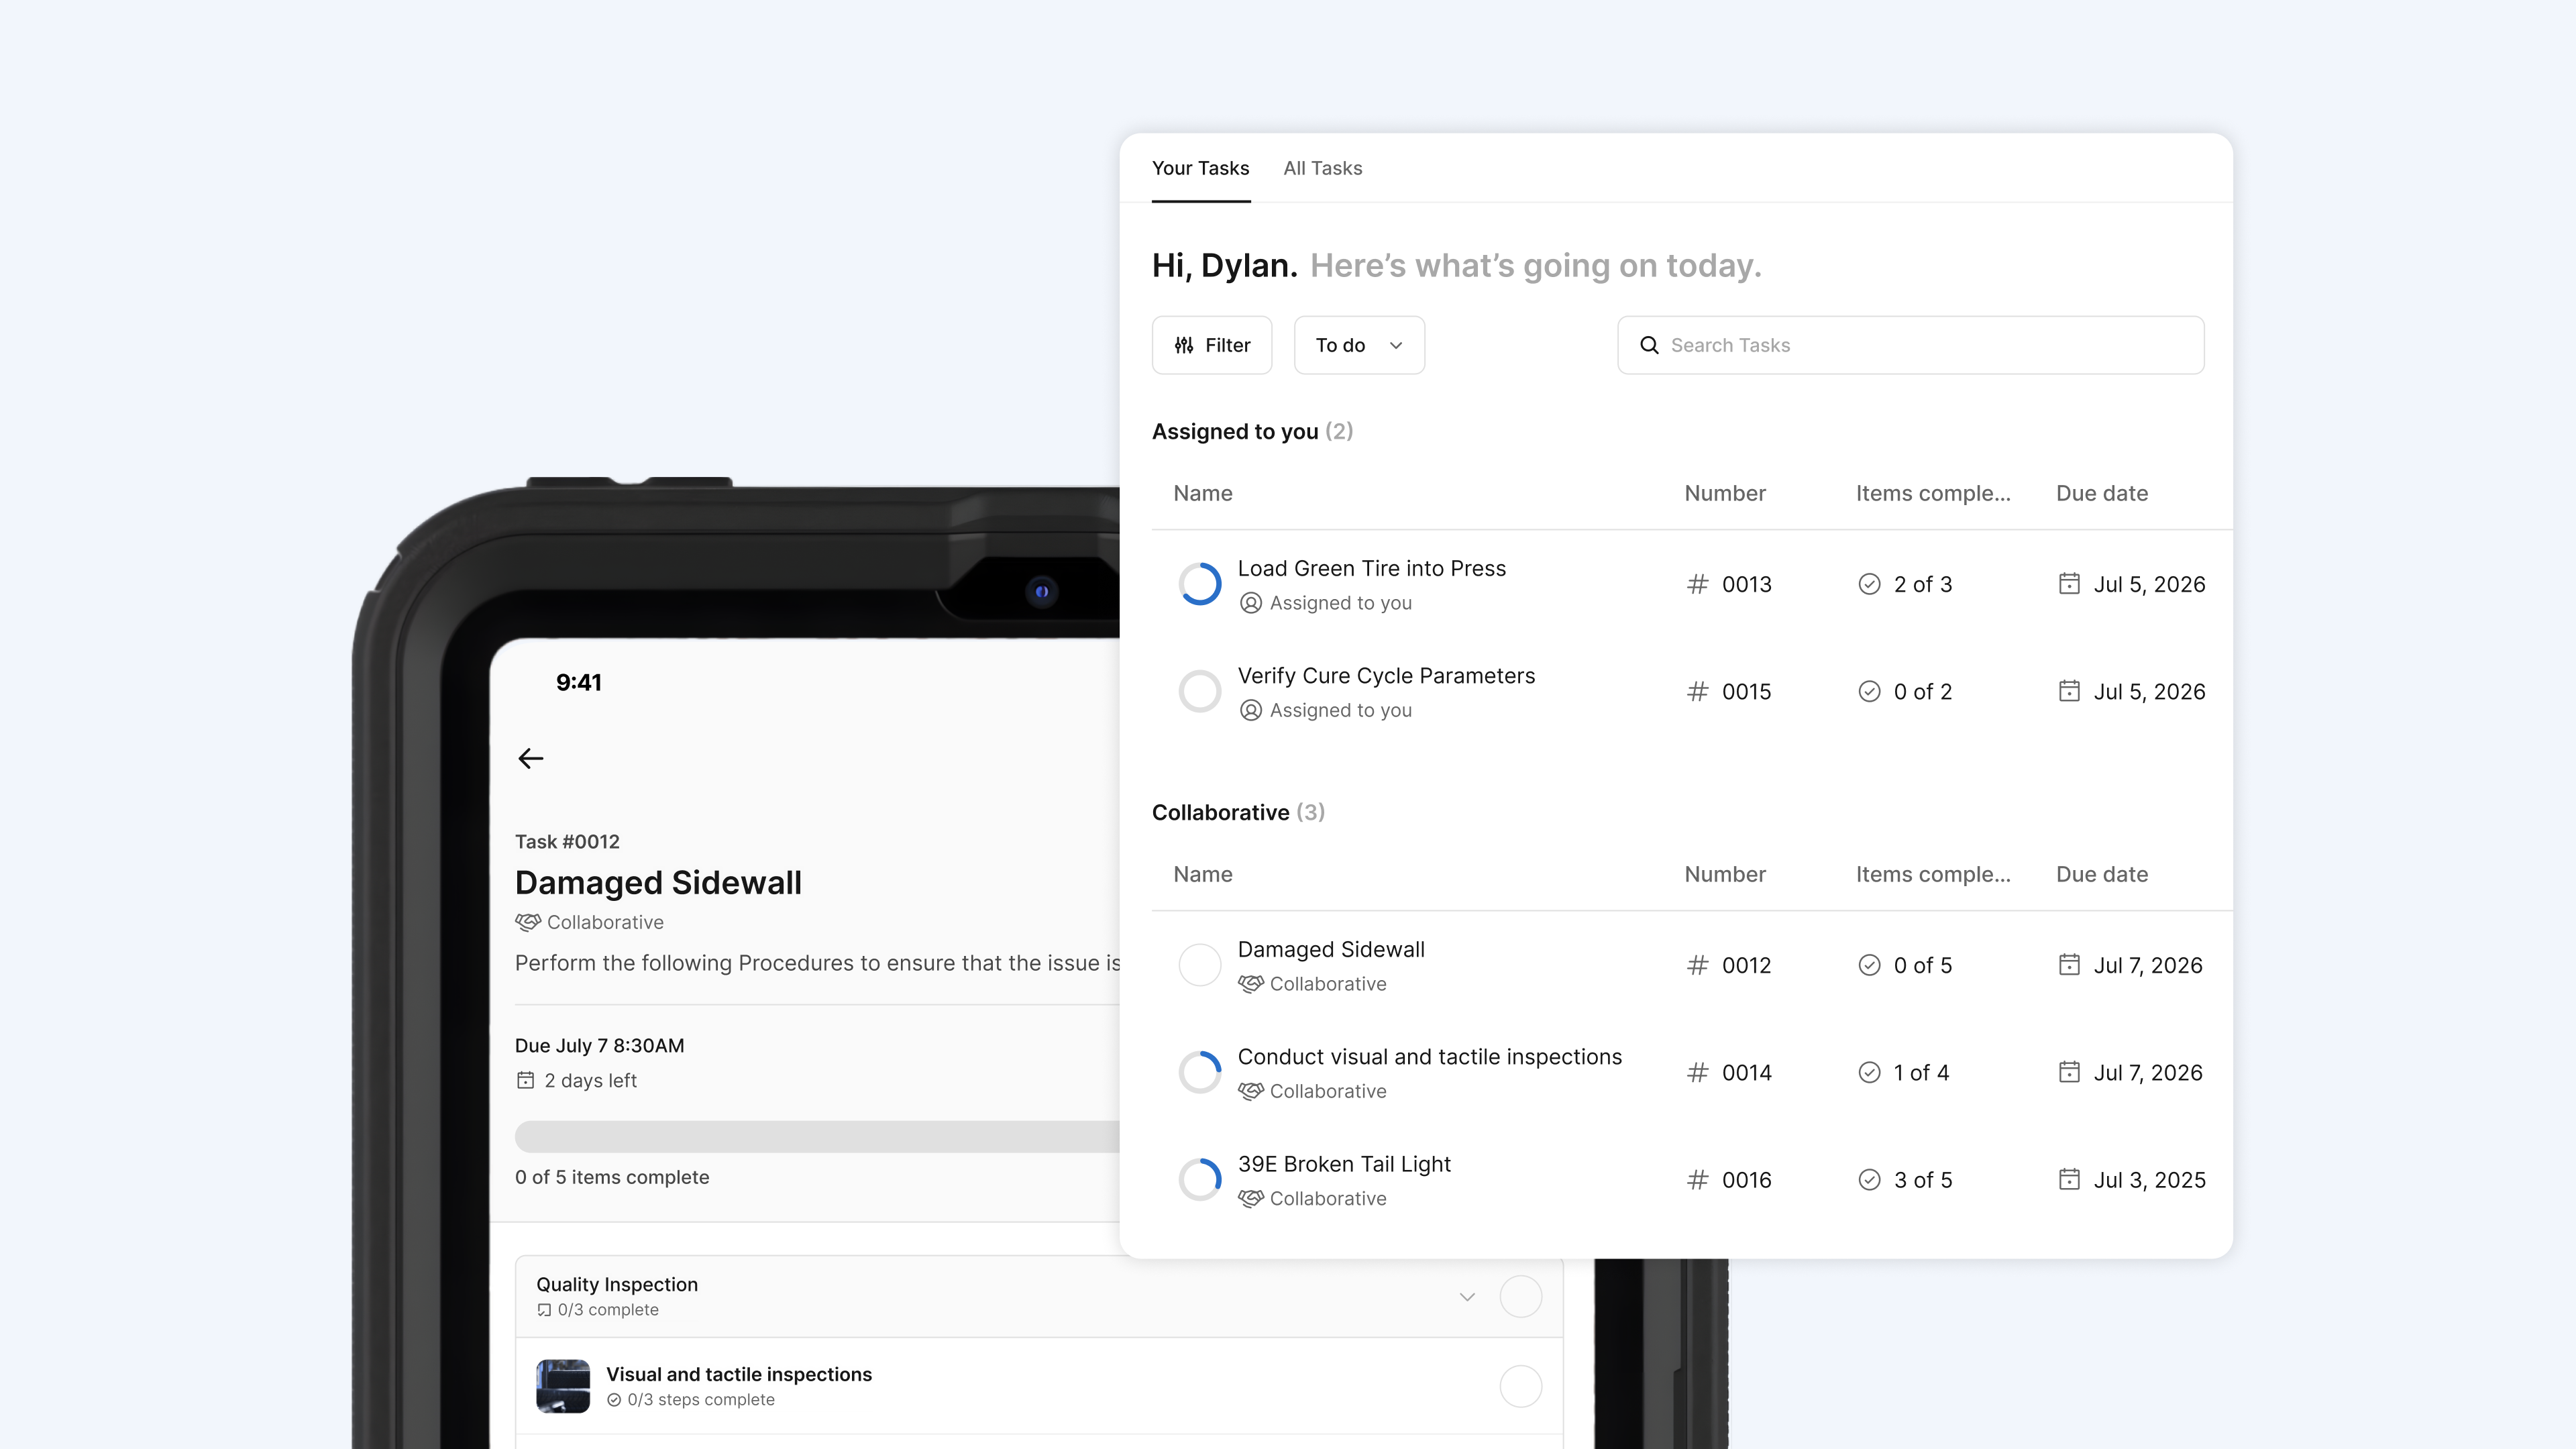
Task: Click the checkmark icon next to 0 of 5
Action: click(x=1869, y=965)
